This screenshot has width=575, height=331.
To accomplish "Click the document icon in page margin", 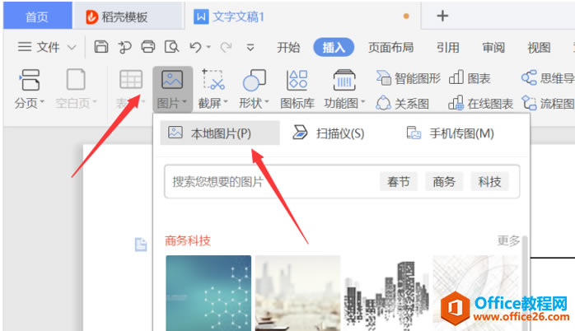I will click(141, 245).
